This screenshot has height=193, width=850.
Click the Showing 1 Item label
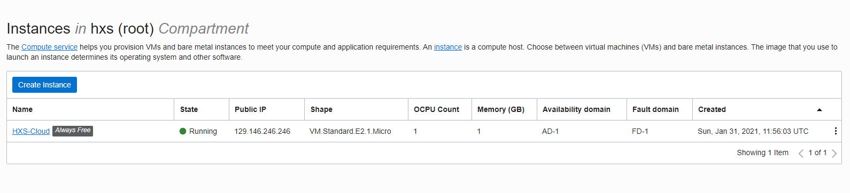(763, 152)
